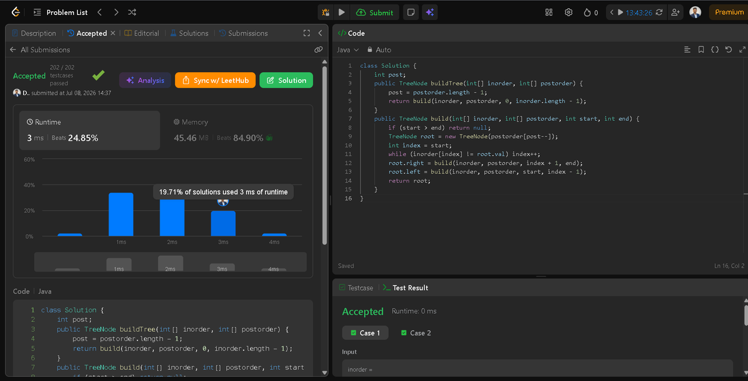Click code line 9 TreeNode root
The width and height of the screenshot is (748, 381).
473,136
